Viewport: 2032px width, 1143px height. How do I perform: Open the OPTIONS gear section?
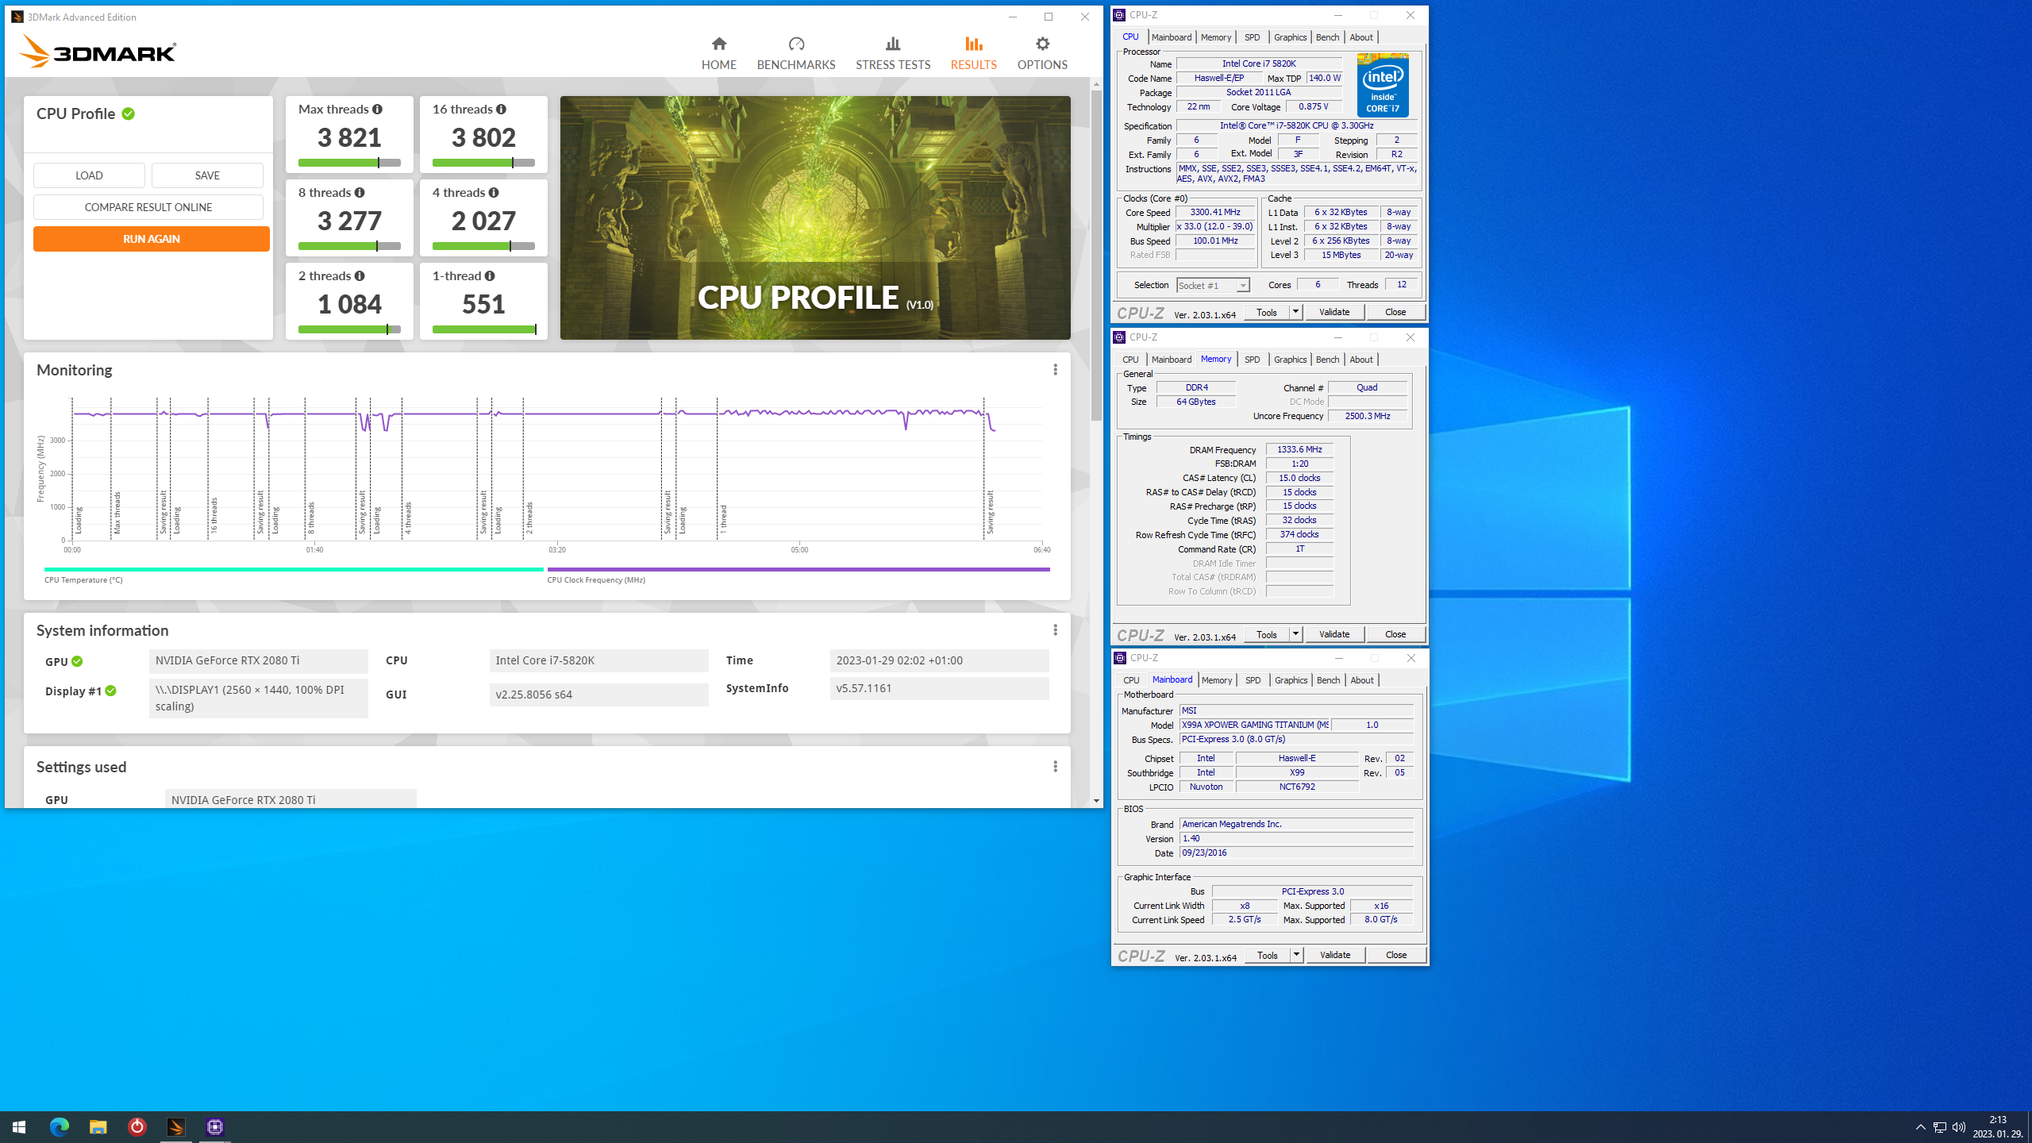tap(1042, 53)
